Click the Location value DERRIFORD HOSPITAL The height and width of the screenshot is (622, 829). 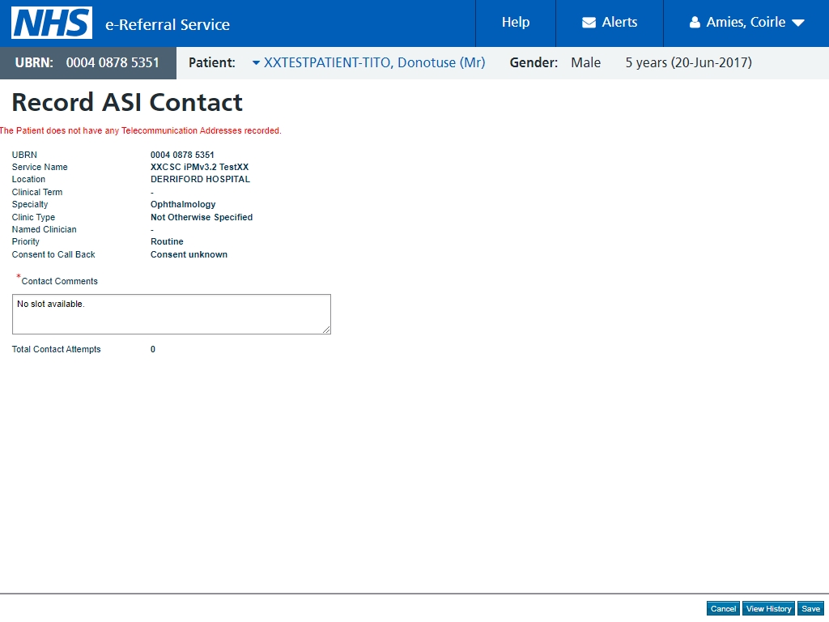(201, 179)
